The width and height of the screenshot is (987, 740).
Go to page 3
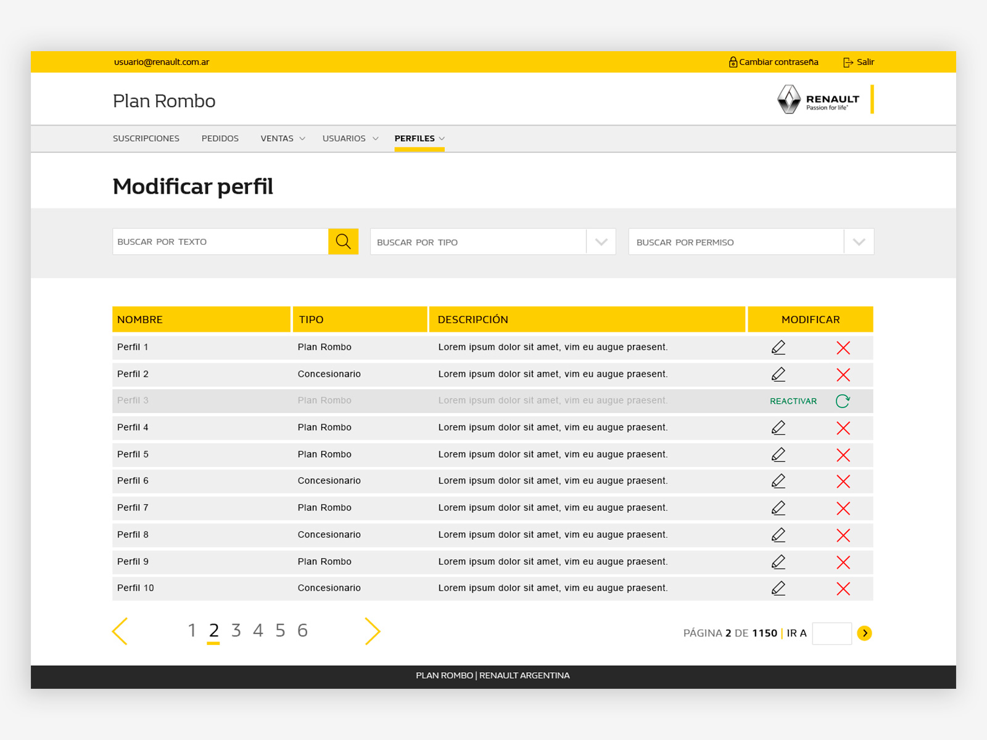236,630
